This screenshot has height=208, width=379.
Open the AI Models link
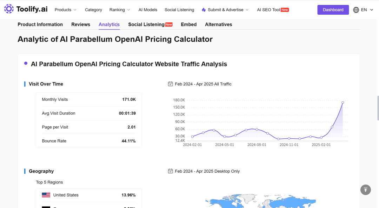[148, 10]
